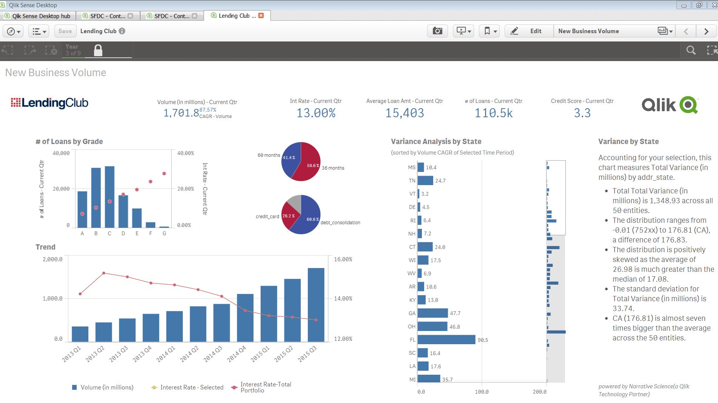Select the TN bar valued 24.7
The width and height of the screenshot is (718, 403).
pos(425,181)
